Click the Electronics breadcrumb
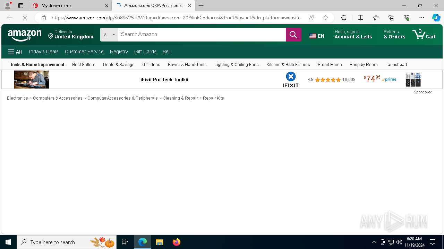 [x=17, y=98]
